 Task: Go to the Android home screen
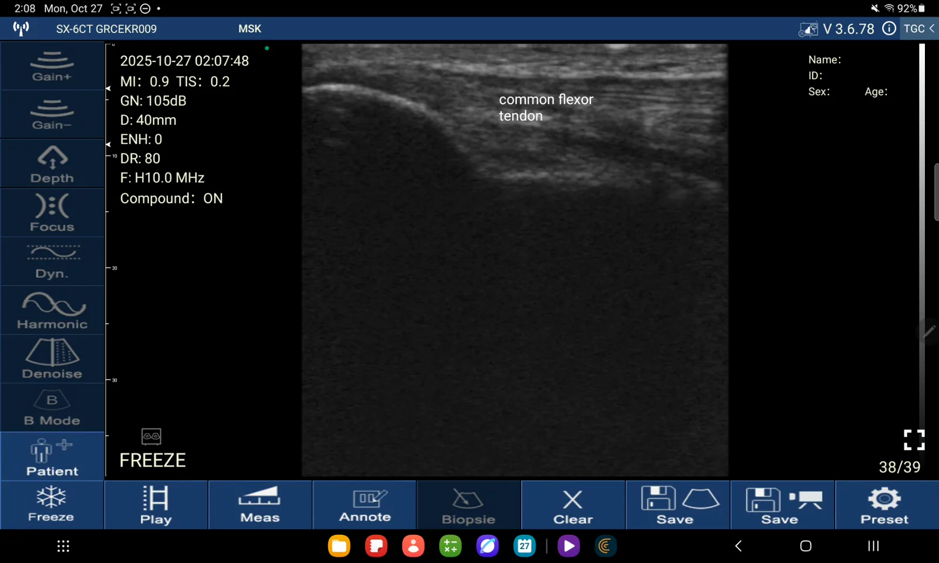(x=806, y=546)
